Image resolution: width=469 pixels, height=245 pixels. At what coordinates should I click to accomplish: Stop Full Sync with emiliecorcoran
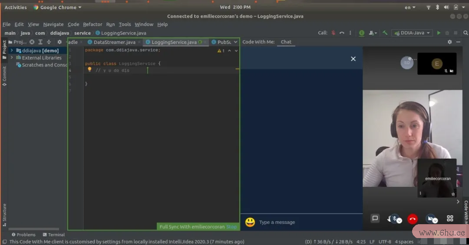point(231,227)
